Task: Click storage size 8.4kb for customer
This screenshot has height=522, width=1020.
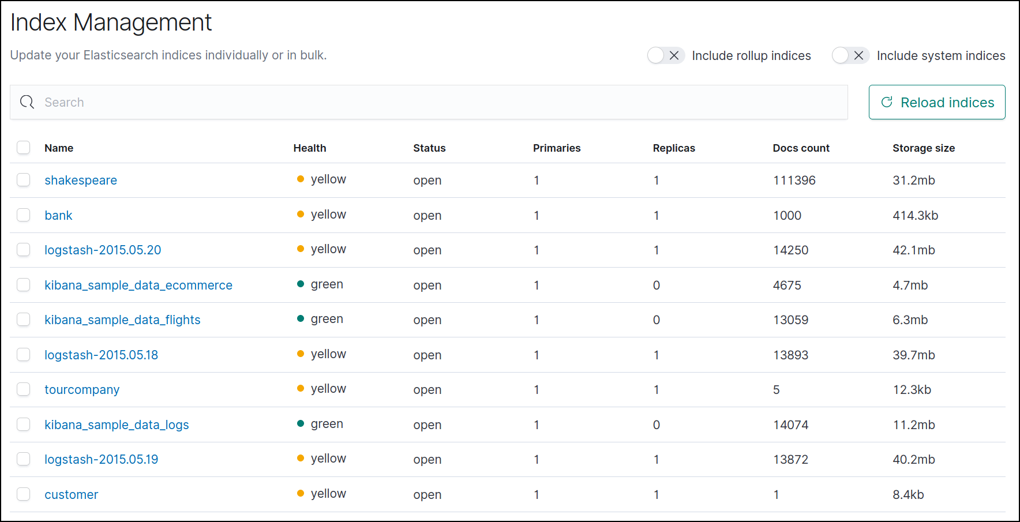Action: (x=909, y=494)
